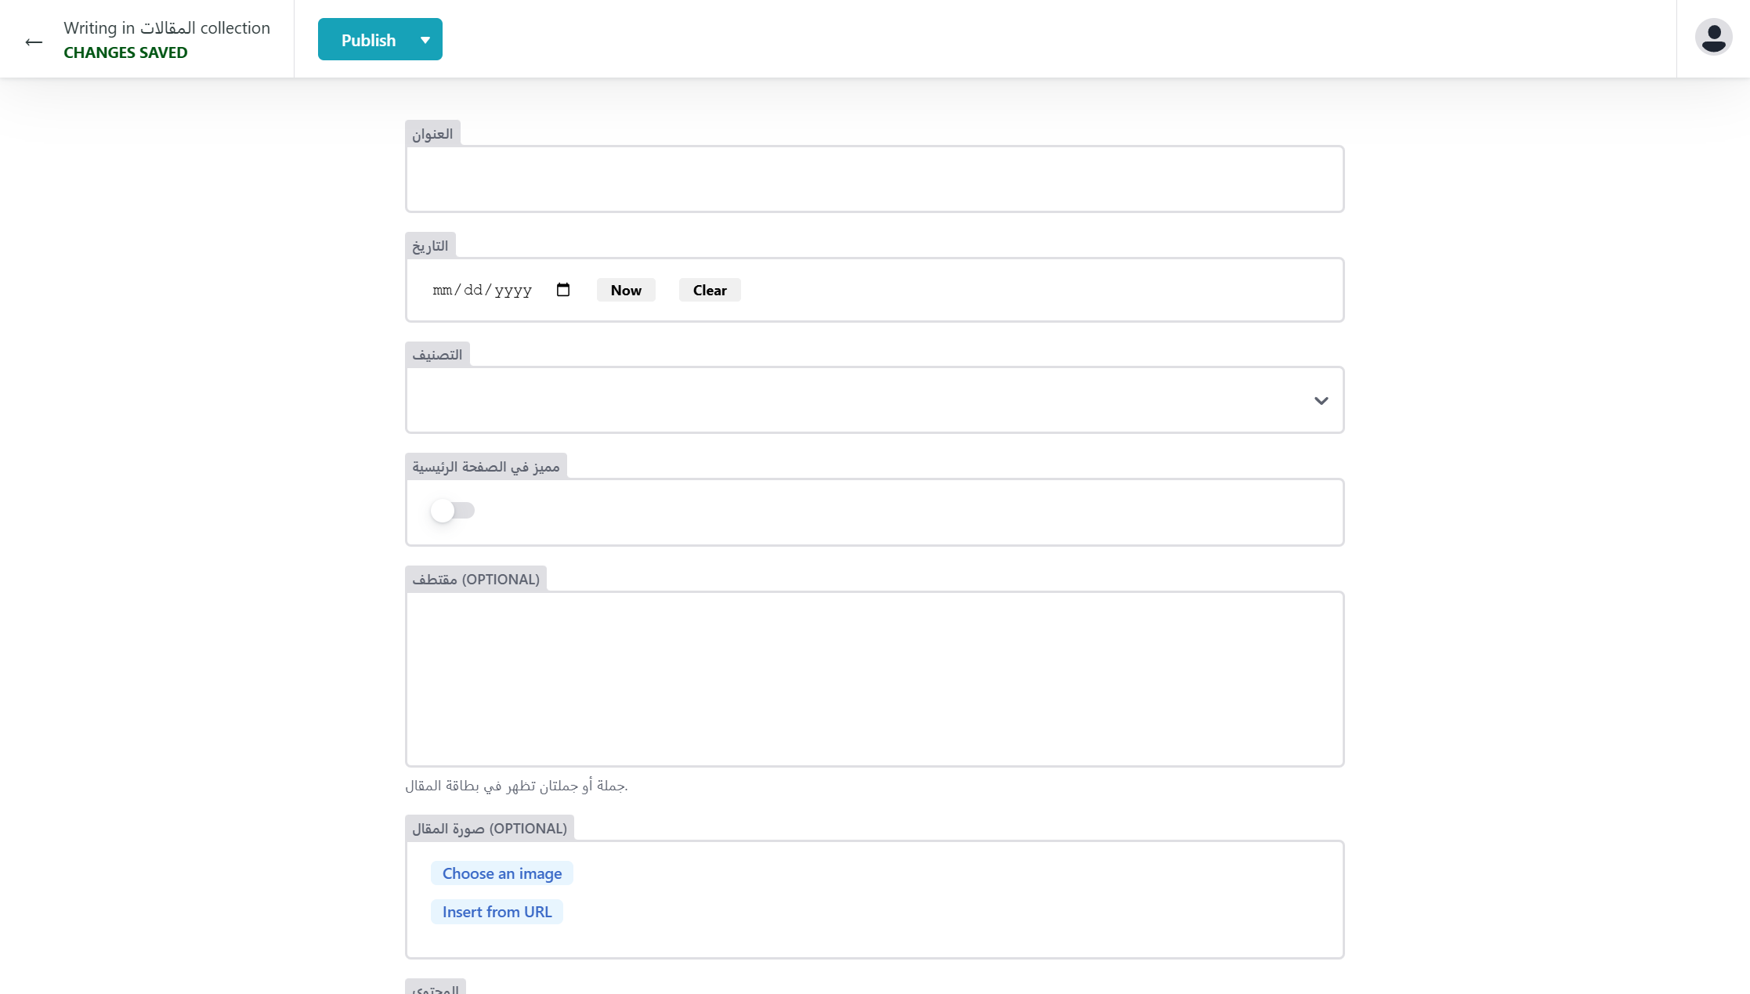The image size is (1750, 994).
Task: Click the التاريخ field label
Action: tap(430, 246)
